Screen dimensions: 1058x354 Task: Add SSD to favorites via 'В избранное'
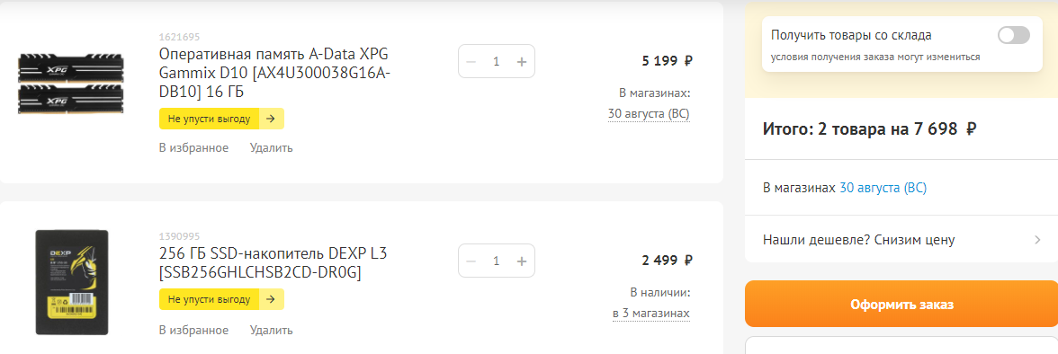(x=193, y=331)
